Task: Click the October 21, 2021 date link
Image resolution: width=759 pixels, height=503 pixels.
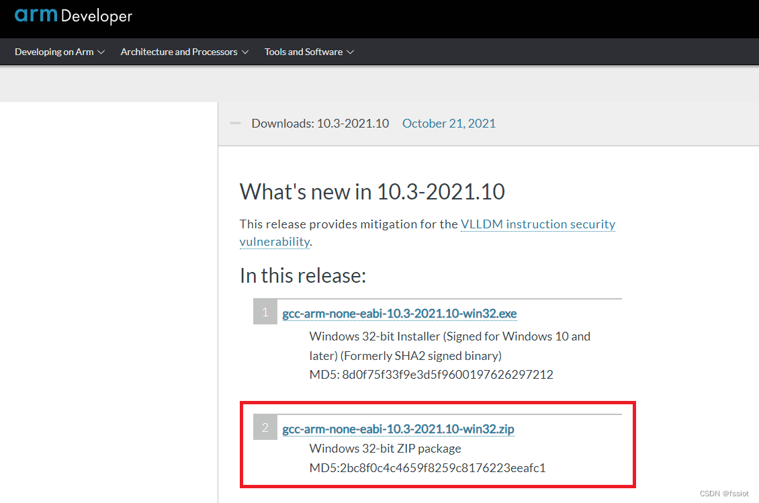Action: [449, 124]
